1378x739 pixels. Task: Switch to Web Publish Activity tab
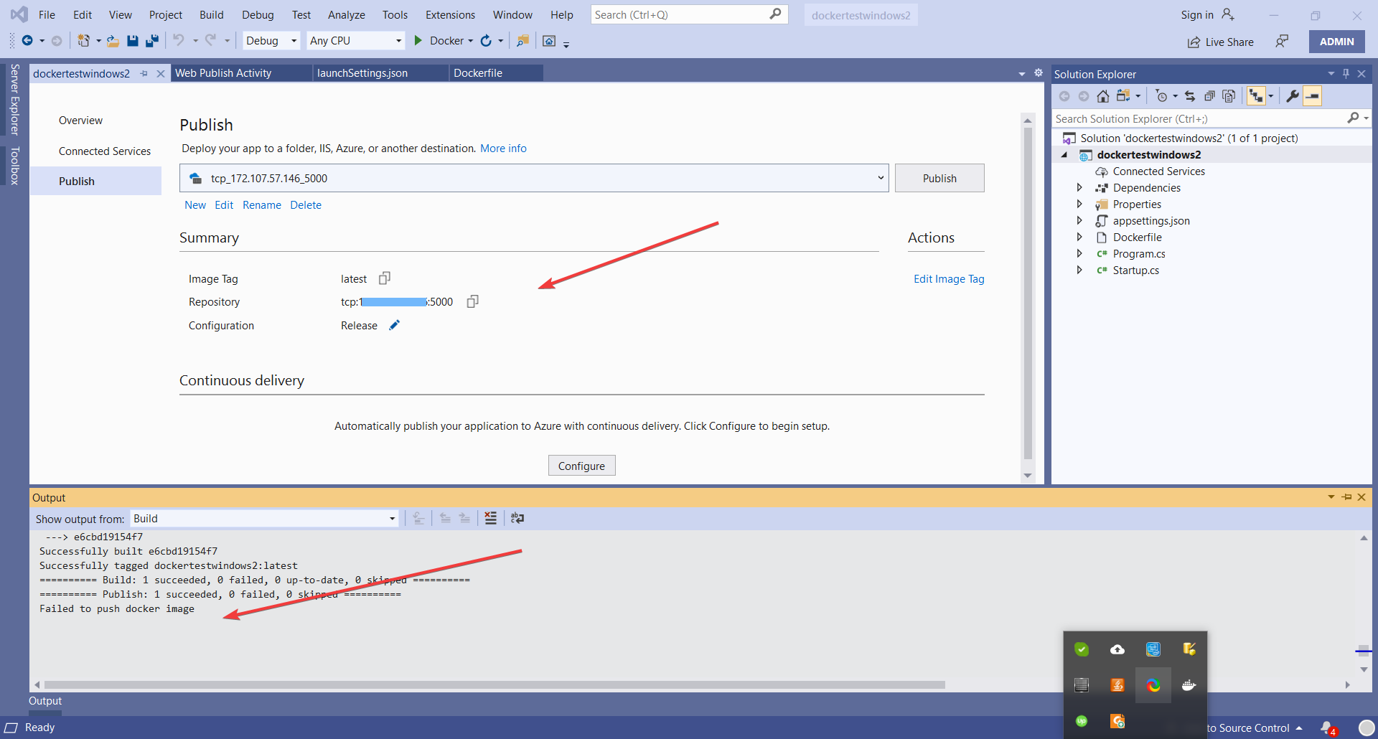[x=241, y=73]
